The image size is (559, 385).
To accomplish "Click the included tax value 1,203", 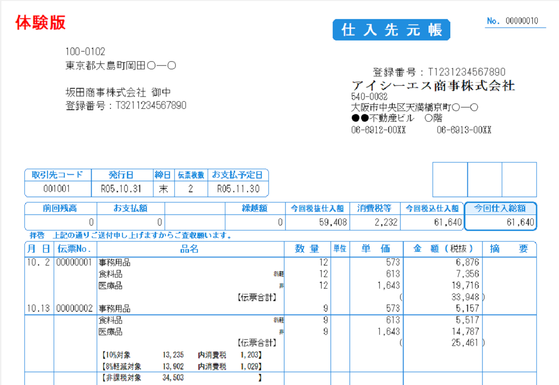I will (249, 355).
